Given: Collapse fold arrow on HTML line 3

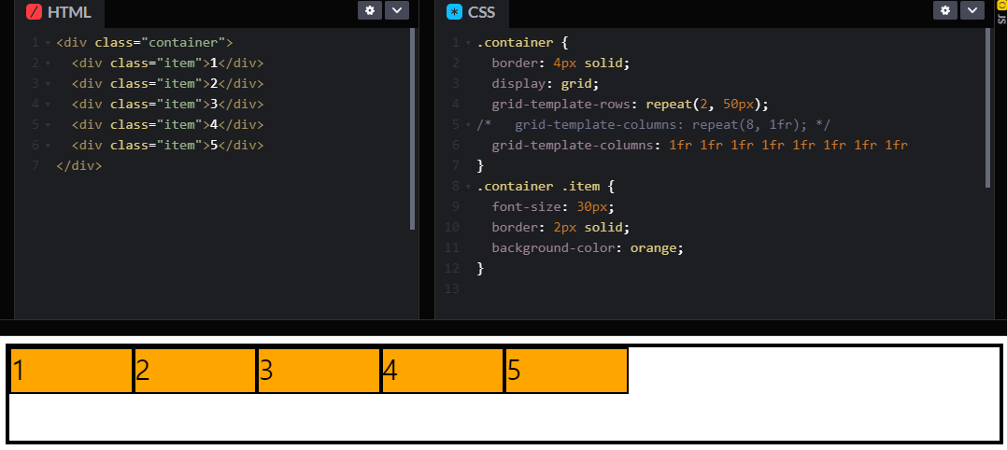Looking at the screenshot, I should pos(48,84).
